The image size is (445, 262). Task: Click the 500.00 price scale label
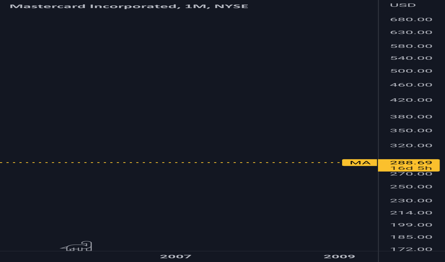[411, 71]
